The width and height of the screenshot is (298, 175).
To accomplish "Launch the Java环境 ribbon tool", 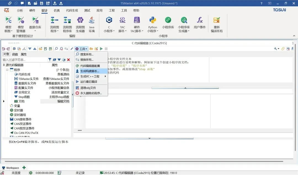I will (x=92, y=25).
